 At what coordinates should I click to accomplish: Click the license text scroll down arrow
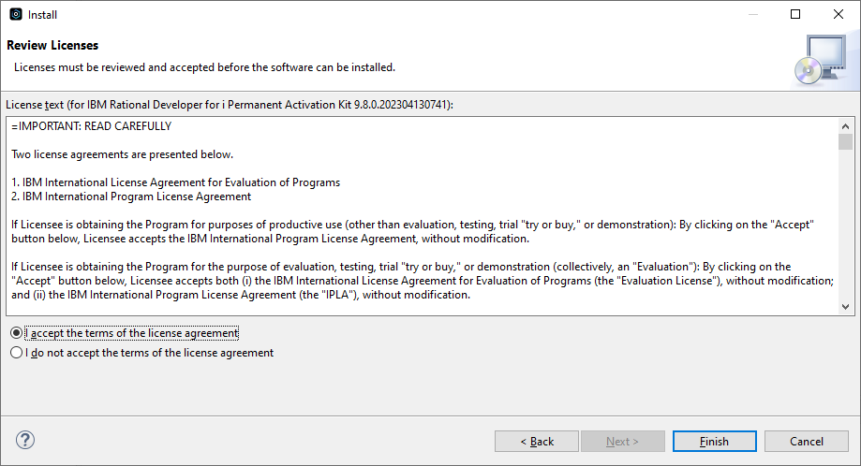[x=846, y=307]
